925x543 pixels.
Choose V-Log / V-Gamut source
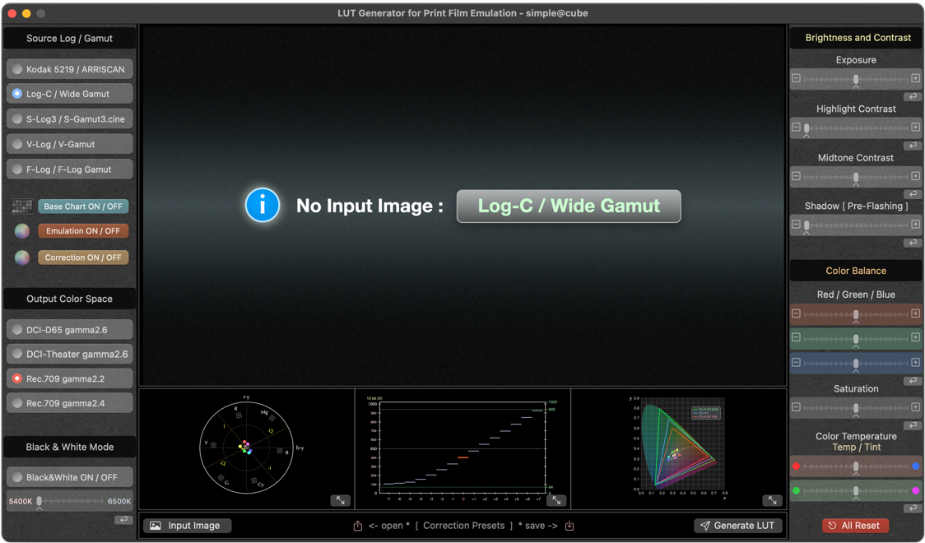click(70, 144)
